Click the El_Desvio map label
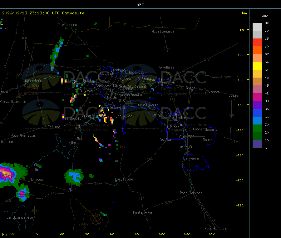 (73, 119)
